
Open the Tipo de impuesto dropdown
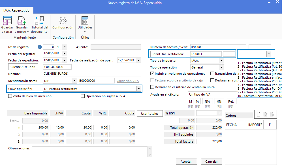222,61
